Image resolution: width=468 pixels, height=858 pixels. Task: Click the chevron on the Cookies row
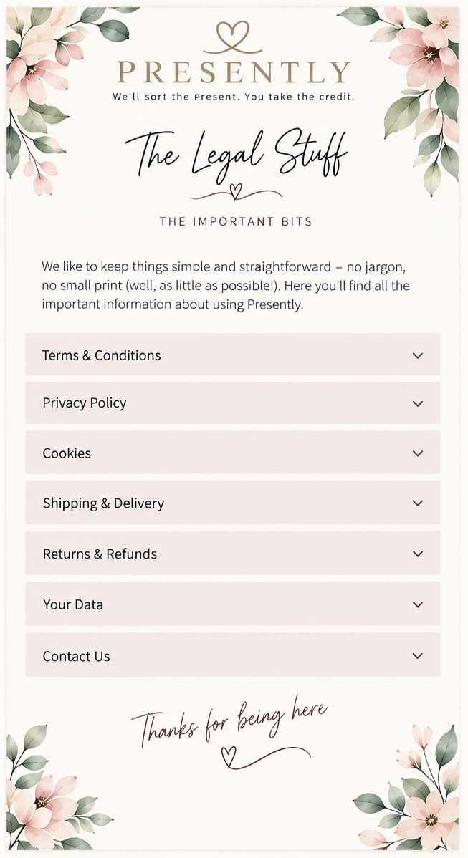[418, 453]
